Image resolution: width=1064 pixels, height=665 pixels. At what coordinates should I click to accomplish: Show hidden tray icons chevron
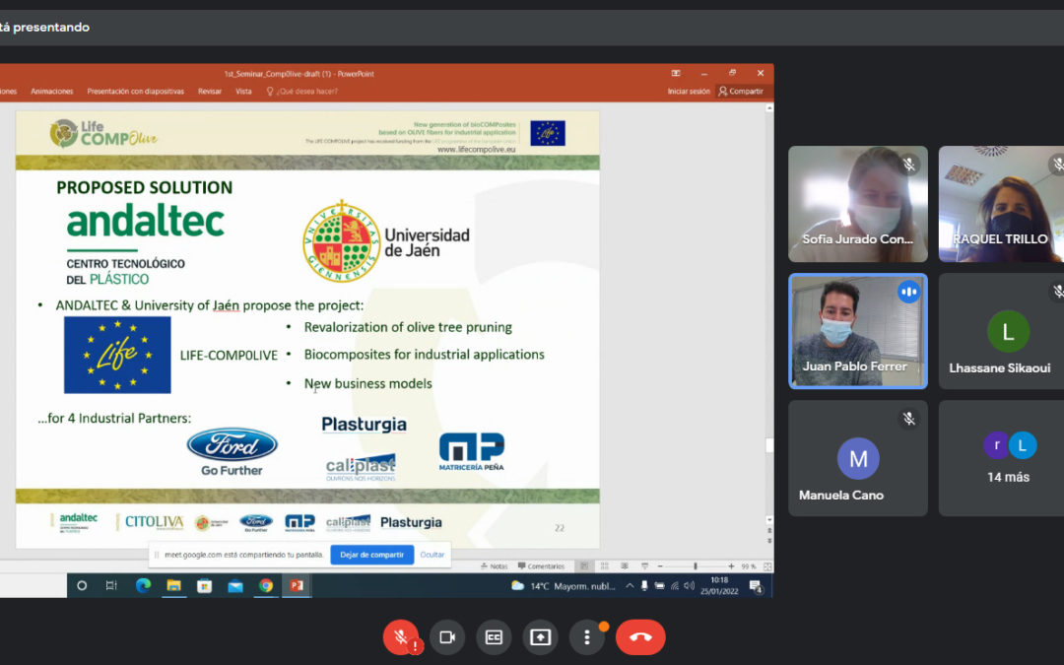click(630, 585)
